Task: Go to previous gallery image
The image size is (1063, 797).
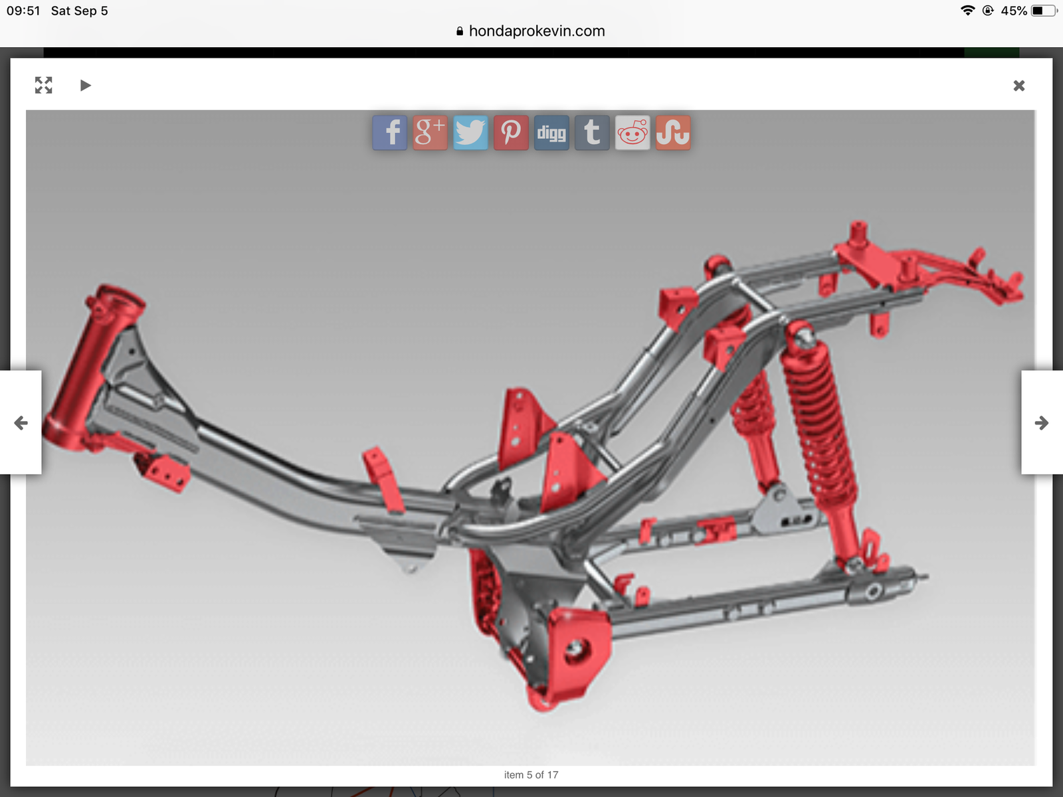Action: click(x=21, y=422)
